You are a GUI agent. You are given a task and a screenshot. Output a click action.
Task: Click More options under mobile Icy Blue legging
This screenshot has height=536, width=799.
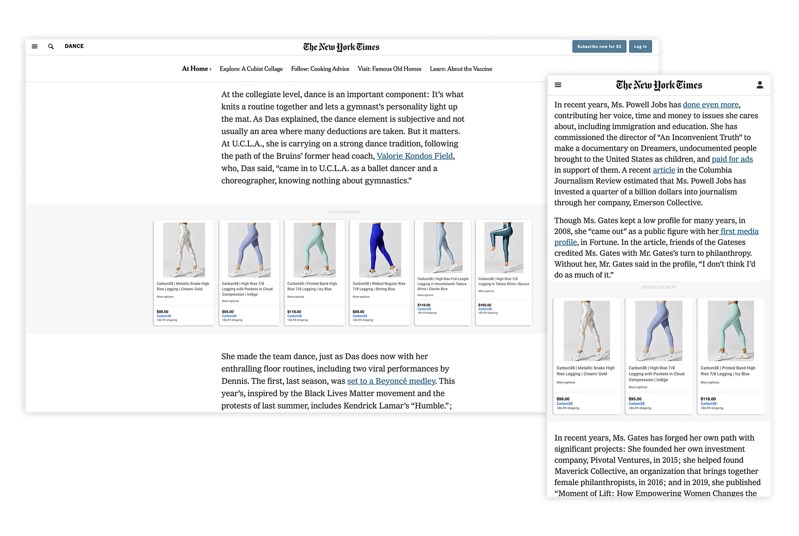click(x=710, y=382)
